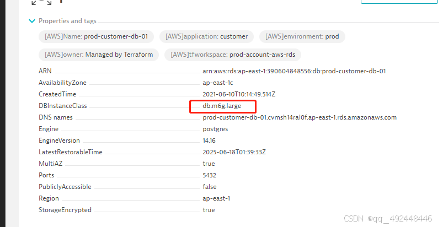Image resolution: width=443 pixels, height=227 pixels.
Task: Click the DBInstanceClass label
Action: (63, 106)
